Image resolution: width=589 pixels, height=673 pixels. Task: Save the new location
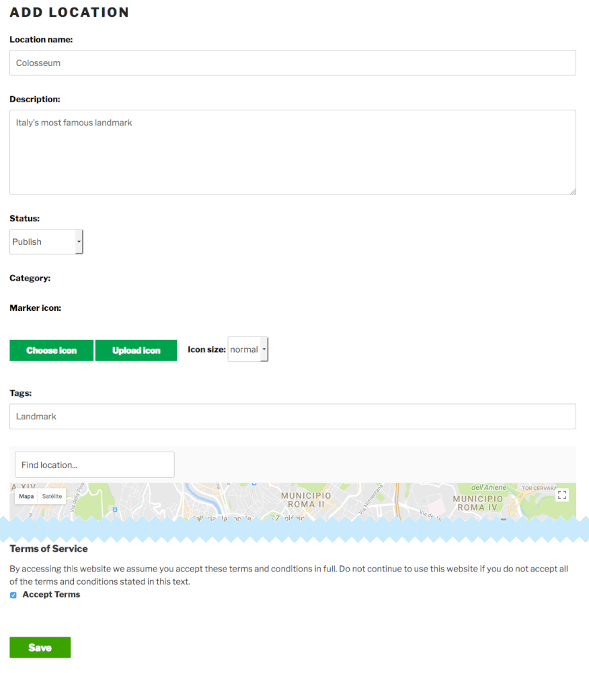40,647
